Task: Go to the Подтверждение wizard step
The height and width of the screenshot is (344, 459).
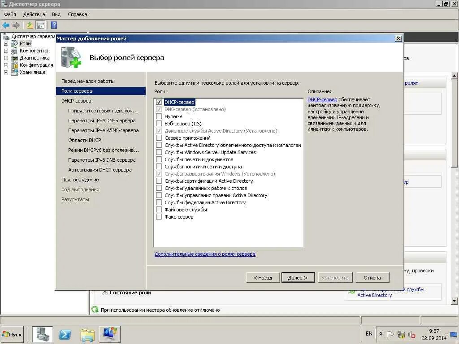Action: [x=80, y=180]
